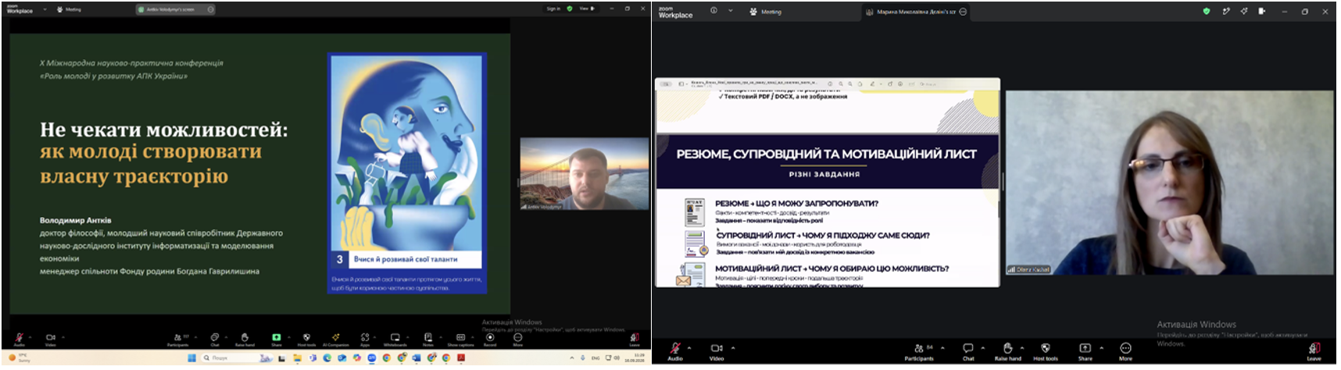1341x370 pixels.
Task: Expand the arrow next to Whiteboards
Action: (409, 337)
